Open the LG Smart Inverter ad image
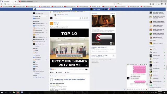The width and height of the screenshot is (167, 94). pos(103,39)
